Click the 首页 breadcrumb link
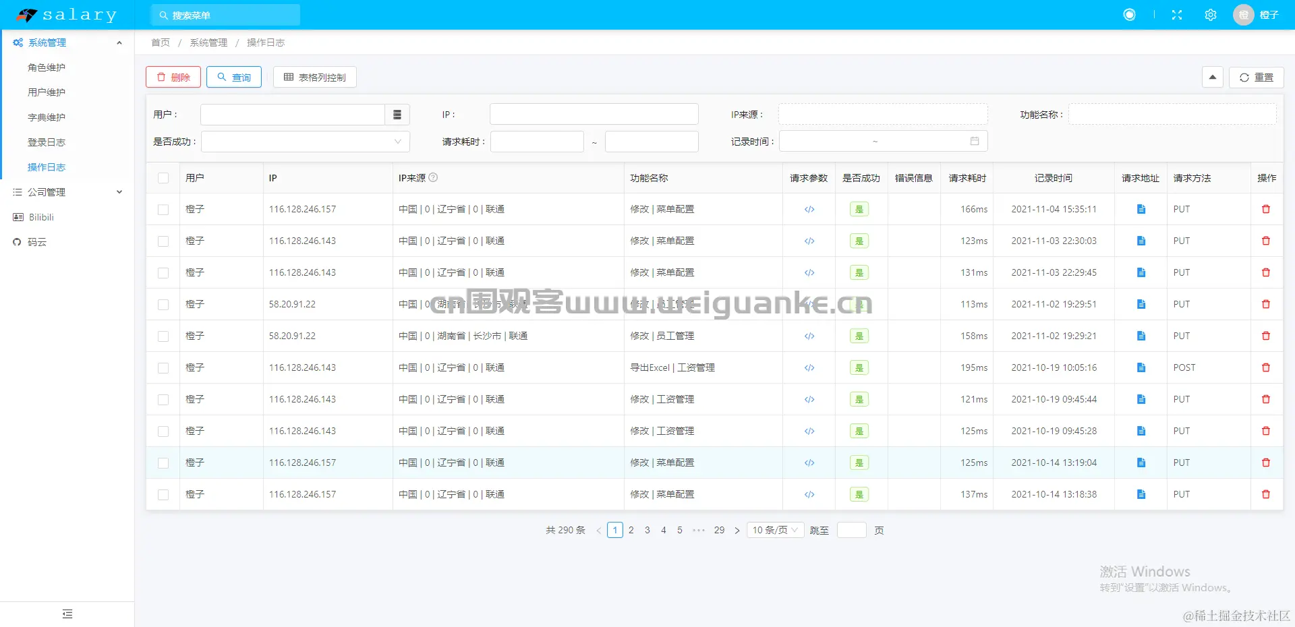 click(161, 42)
